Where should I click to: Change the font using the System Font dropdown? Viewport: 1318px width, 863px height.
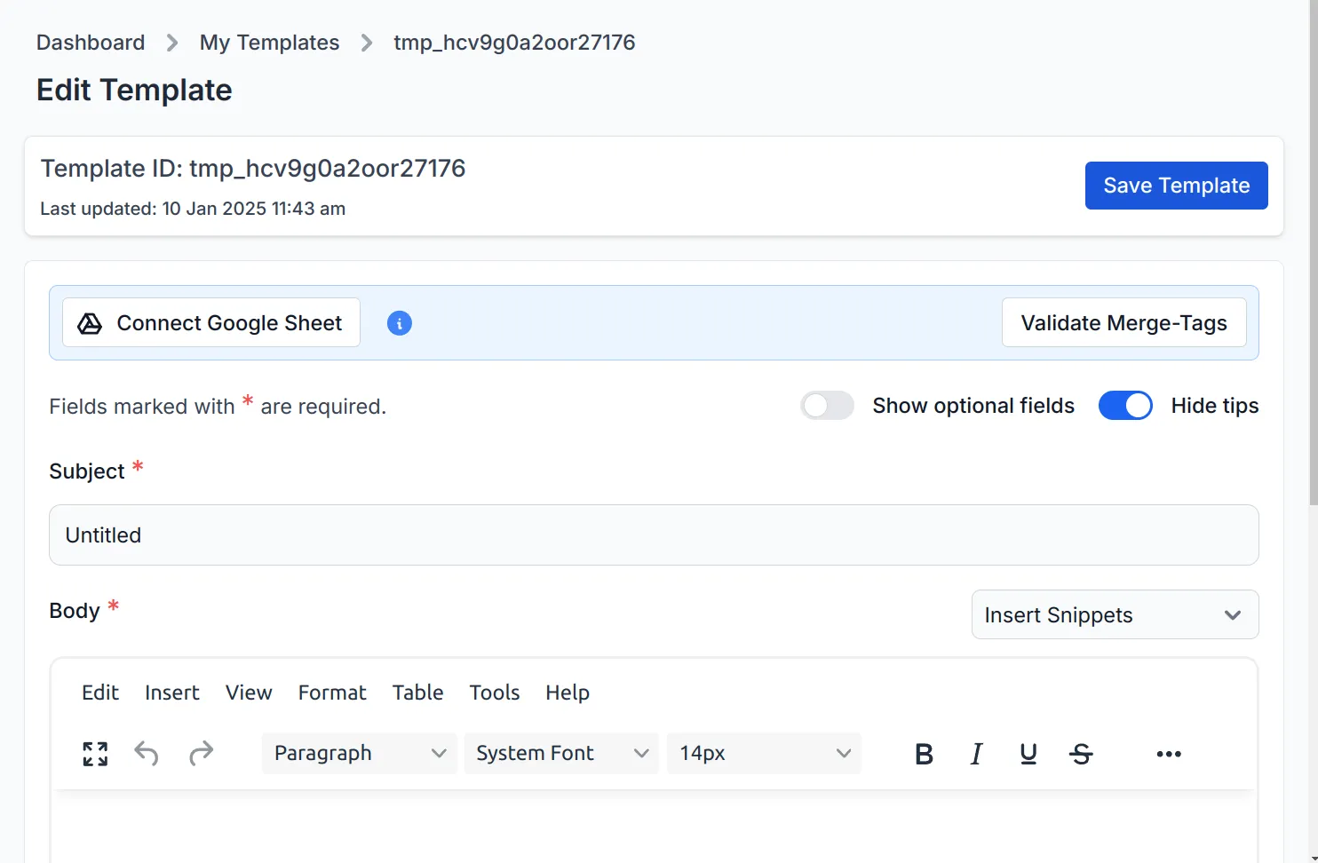point(560,753)
